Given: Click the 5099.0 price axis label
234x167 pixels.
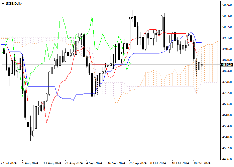Looking at the screenshot, I should [x=227, y=5].
